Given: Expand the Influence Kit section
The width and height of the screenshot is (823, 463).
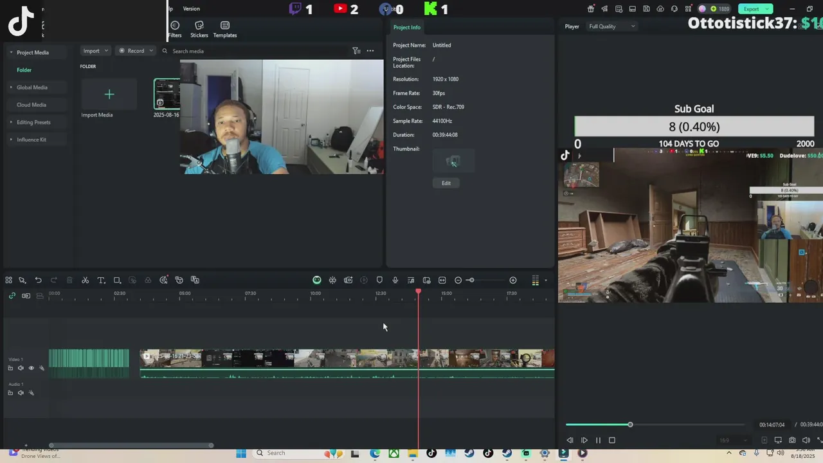Looking at the screenshot, I should 11,140.
